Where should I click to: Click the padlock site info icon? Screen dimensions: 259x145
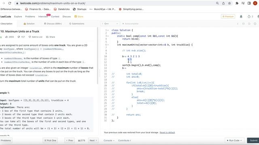pos(17,3)
